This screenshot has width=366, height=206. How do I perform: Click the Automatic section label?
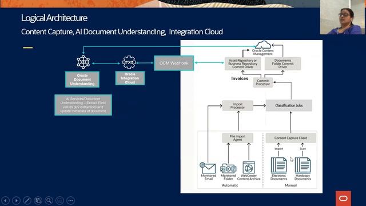230,185
